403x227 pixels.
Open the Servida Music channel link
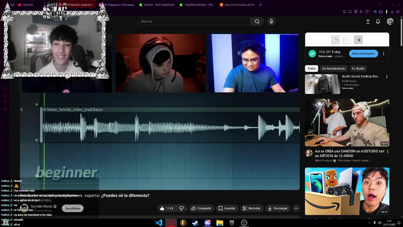(x=42, y=207)
